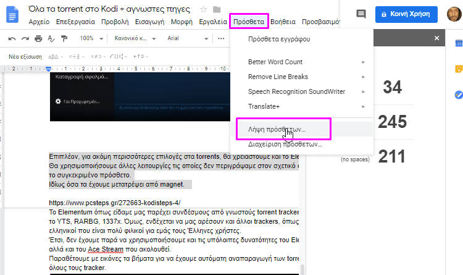Open the user account avatar

click(x=454, y=14)
